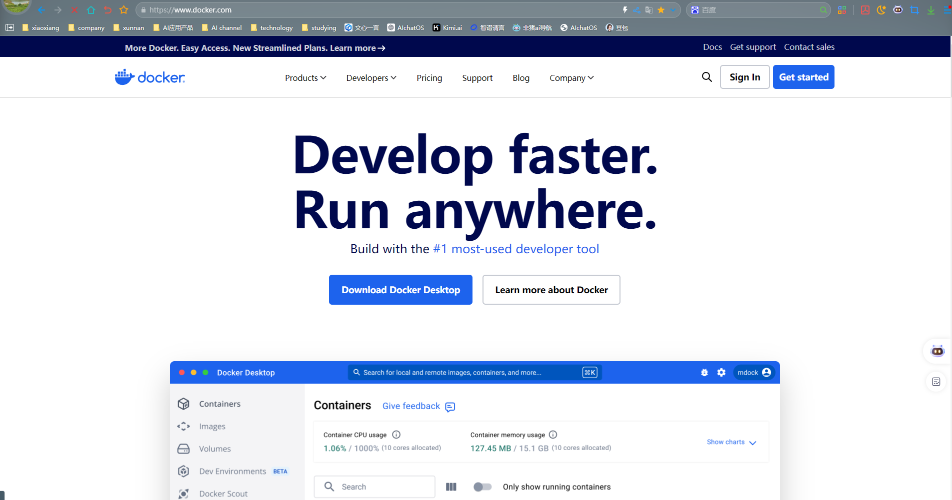Open the 豆包 bookmark

click(x=617, y=27)
